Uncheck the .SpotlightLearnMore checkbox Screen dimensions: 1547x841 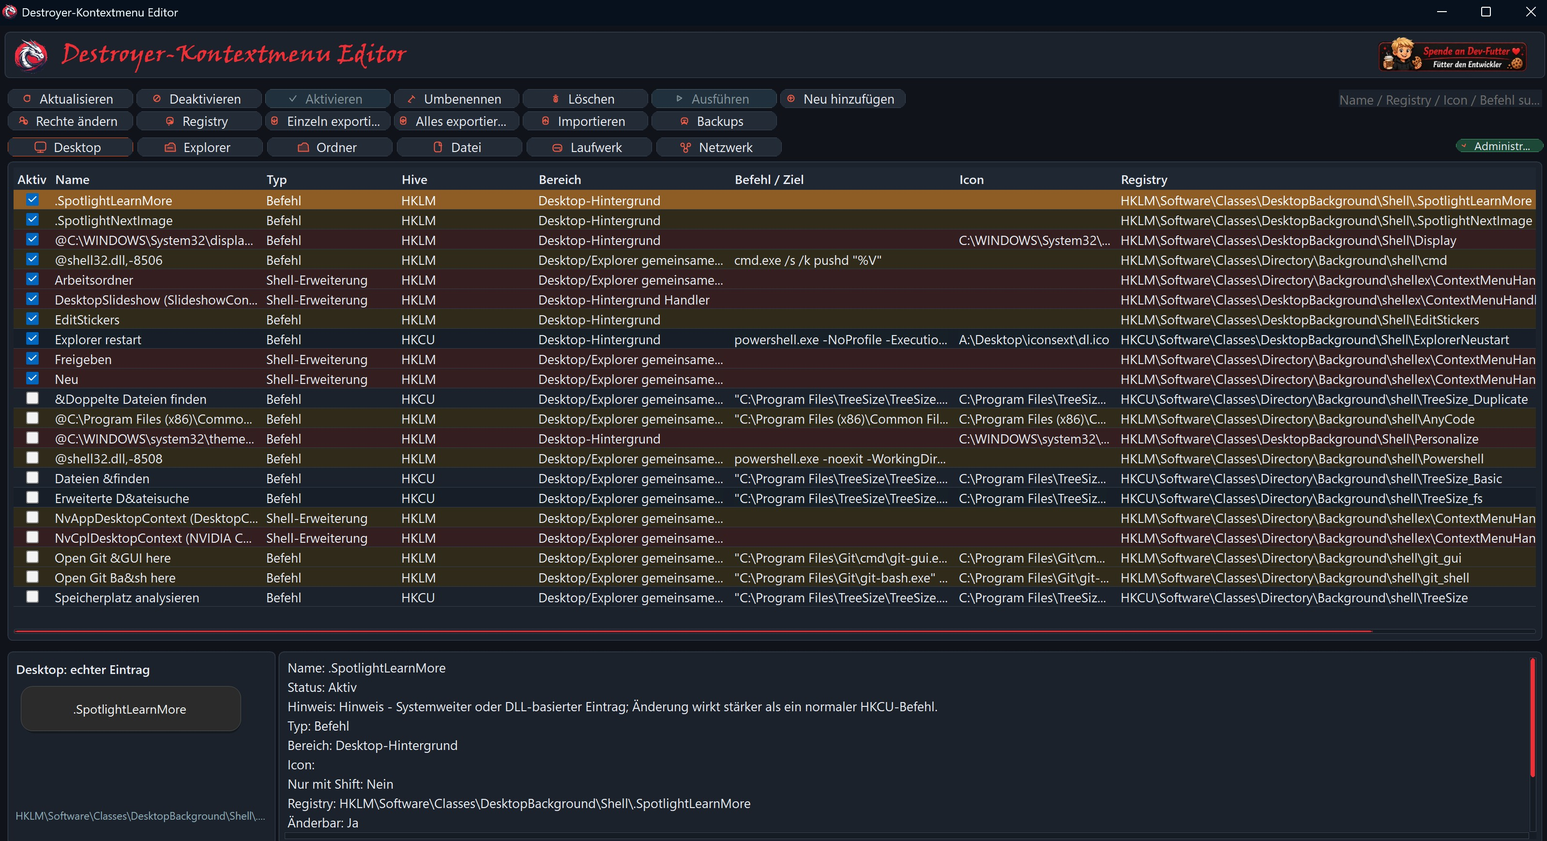click(32, 199)
